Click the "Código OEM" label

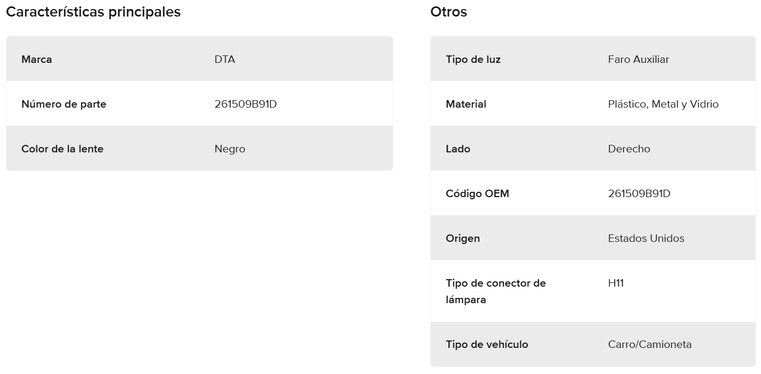[478, 193]
